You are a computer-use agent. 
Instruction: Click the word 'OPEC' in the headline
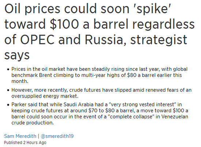click(37, 40)
